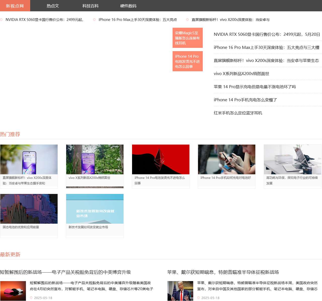Open list article NVIDIA RTX 5060显卡国行售价公布
Image resolution: width=322 pixels, height=301 pixels.
click(267, 34)
